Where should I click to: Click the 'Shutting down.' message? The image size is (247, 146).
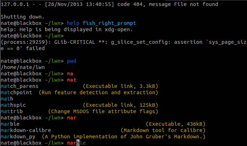pos(23,17)
